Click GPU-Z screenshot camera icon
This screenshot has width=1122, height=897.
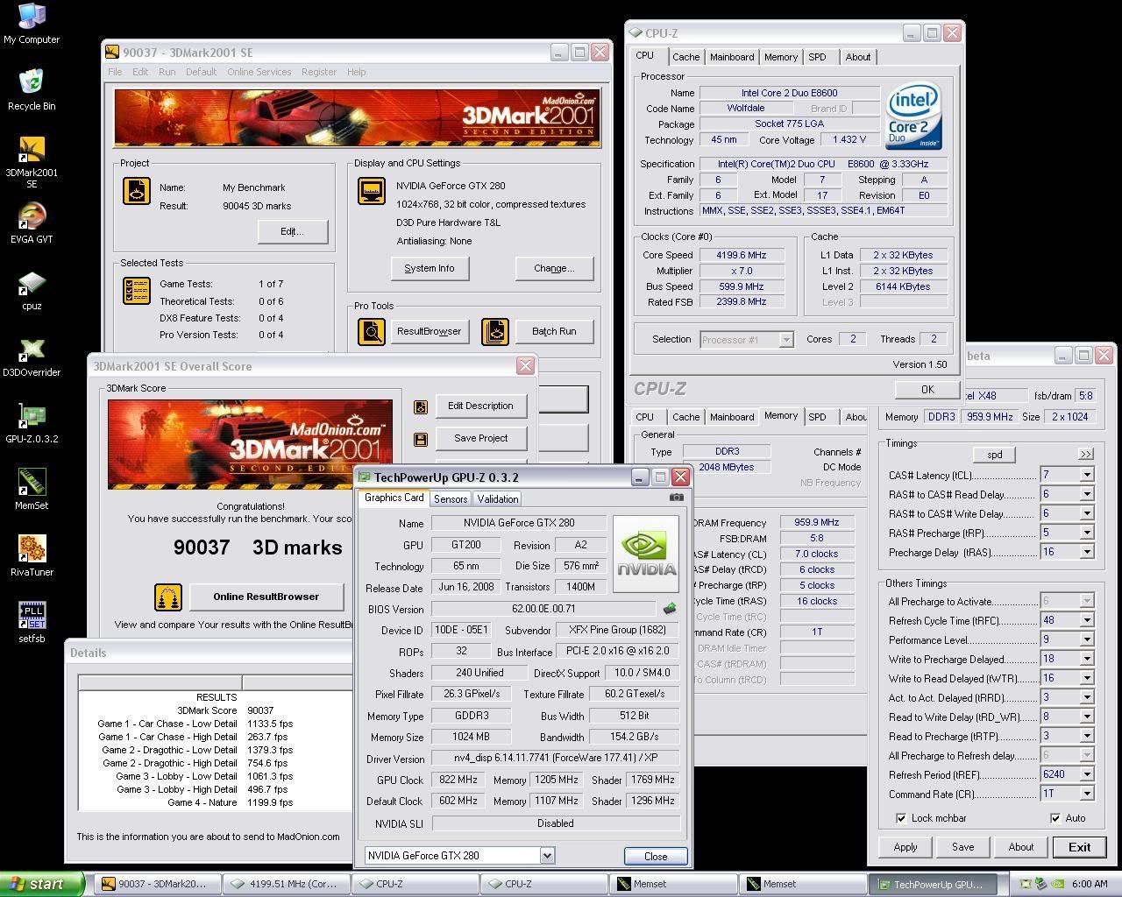(x=676, y=498)
